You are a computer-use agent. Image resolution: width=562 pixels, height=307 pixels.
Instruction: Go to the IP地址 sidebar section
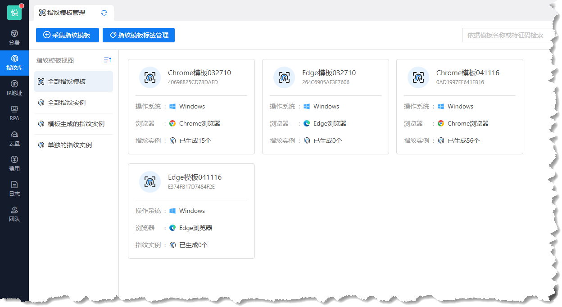14,88
